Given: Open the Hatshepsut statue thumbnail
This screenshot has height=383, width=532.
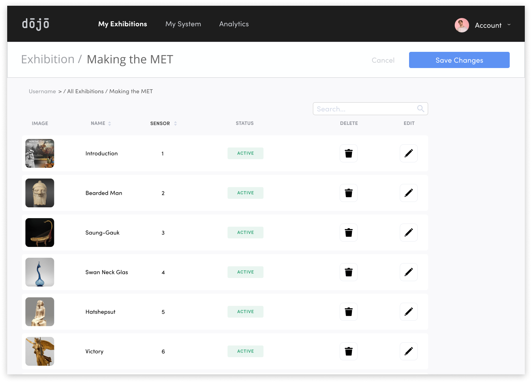Looking at the screenshot, I should click(40, 312).
